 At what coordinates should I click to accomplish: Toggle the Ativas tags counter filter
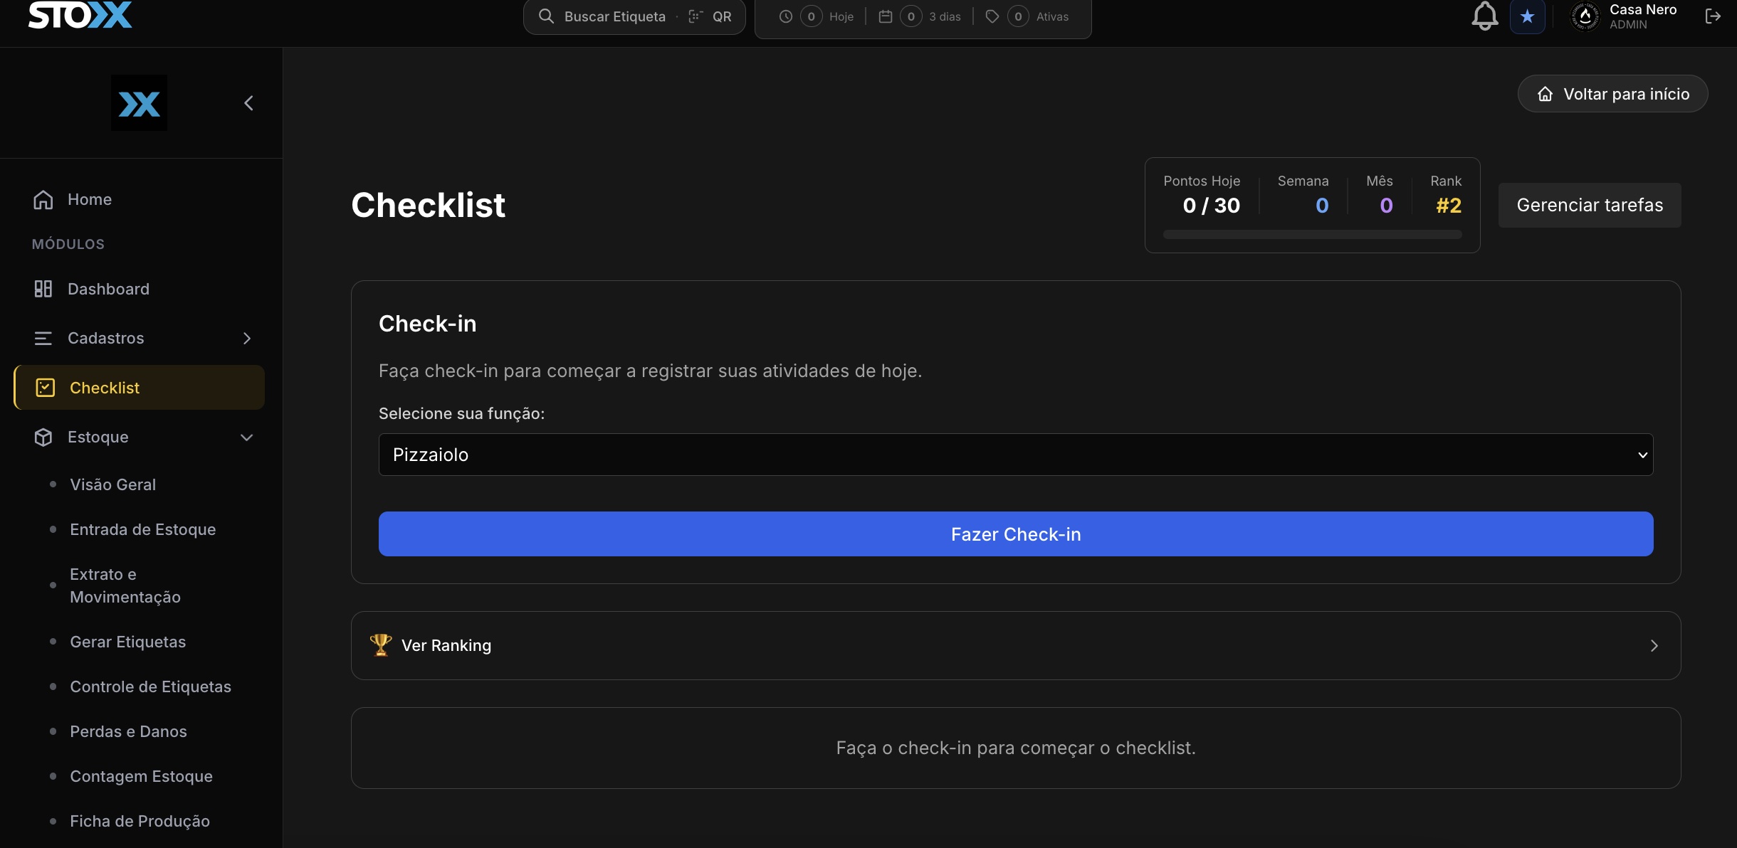[x=1027, y=16]
